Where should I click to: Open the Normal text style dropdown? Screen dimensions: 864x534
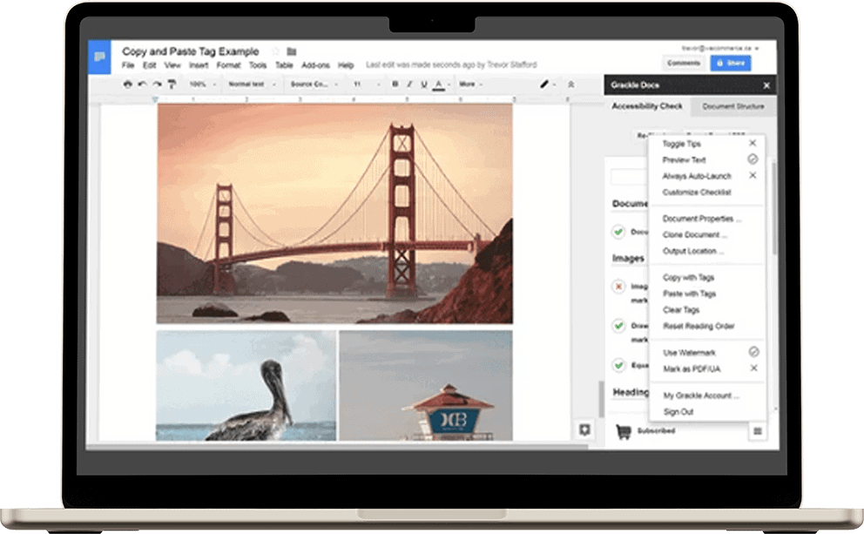(x=252, y=84)
